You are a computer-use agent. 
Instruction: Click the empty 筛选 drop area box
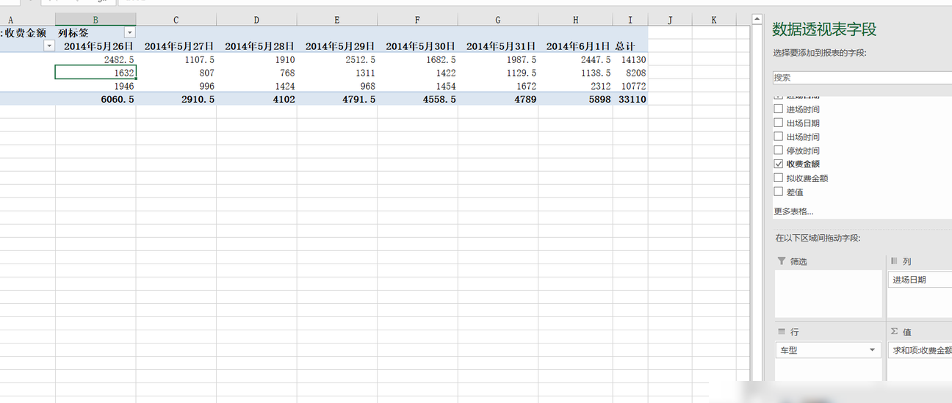(x=828, y=294)
